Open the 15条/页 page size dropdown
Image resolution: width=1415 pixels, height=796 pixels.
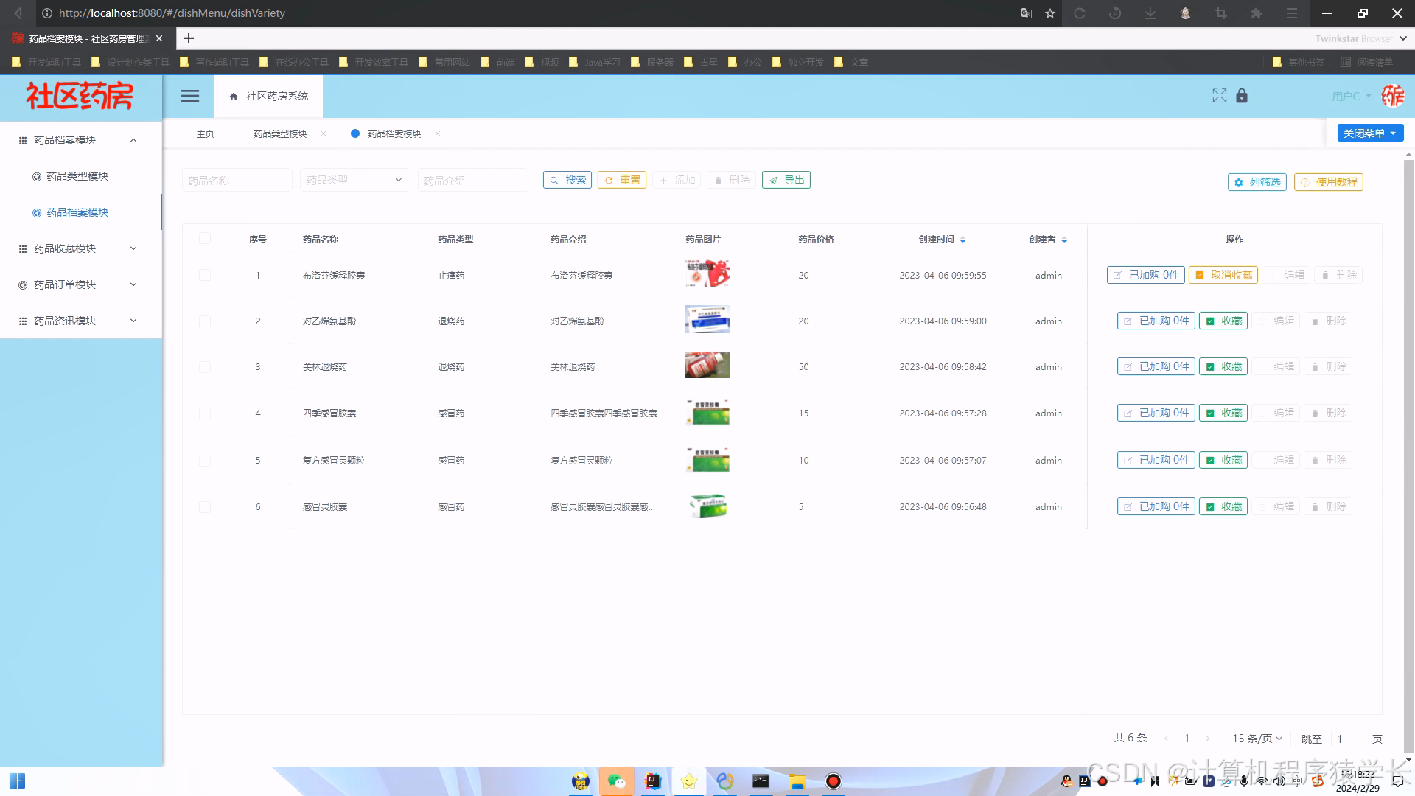(1257, 738)
